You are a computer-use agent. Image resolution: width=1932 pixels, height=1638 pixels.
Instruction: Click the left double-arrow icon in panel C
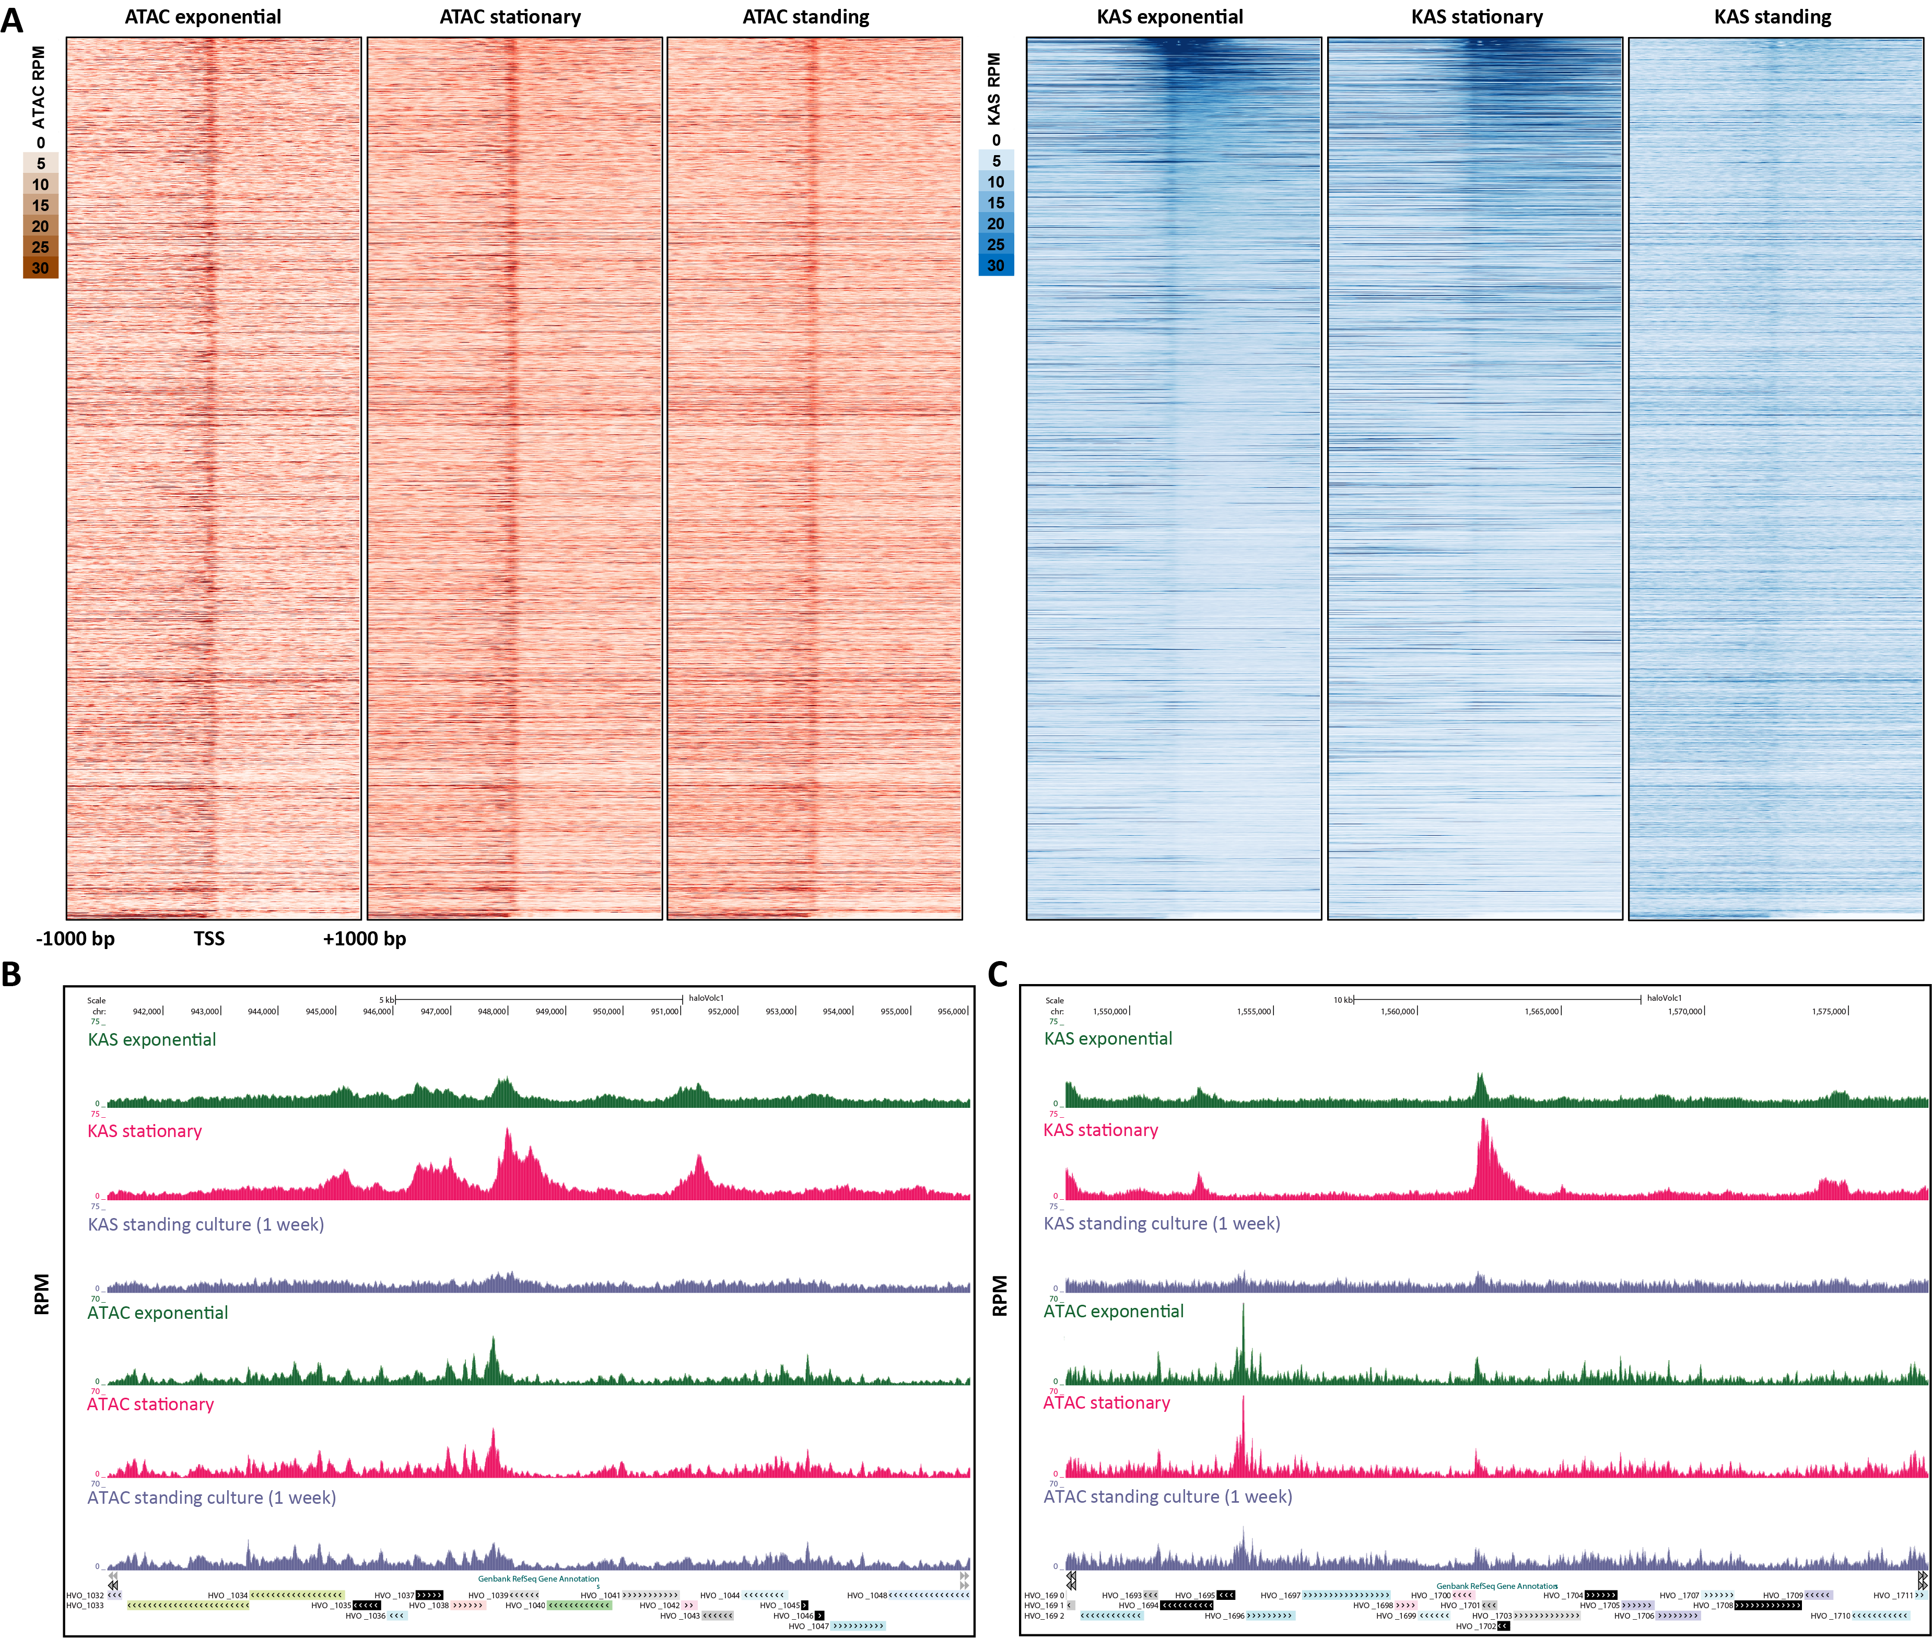(1070, 1581)
